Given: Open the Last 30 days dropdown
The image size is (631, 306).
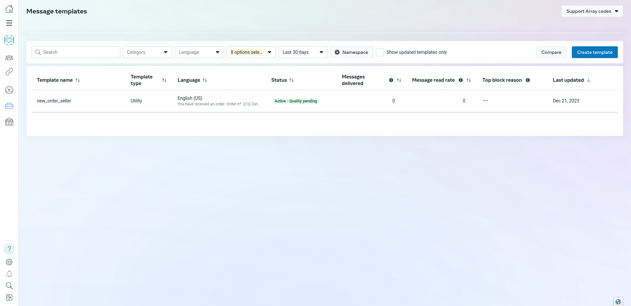Looking at the screenshot, I should [303, 52].
